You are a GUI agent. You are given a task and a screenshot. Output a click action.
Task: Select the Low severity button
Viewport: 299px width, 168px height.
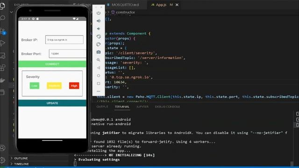(35, 86)
